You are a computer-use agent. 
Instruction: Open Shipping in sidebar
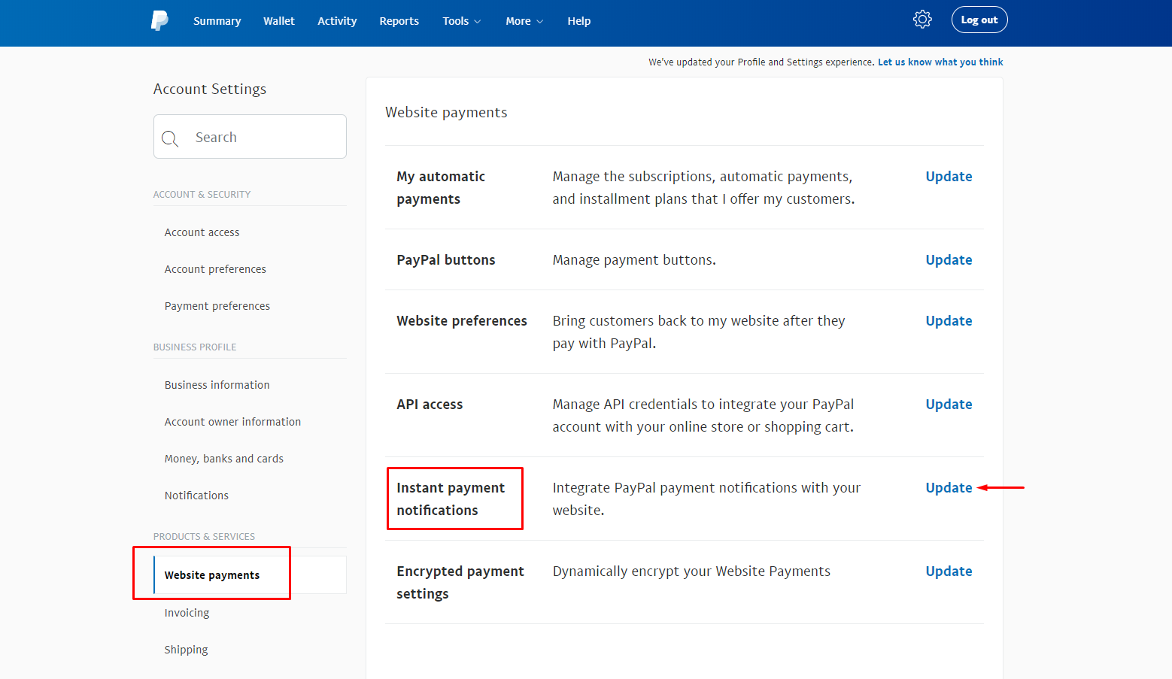[x=186, y=650]
